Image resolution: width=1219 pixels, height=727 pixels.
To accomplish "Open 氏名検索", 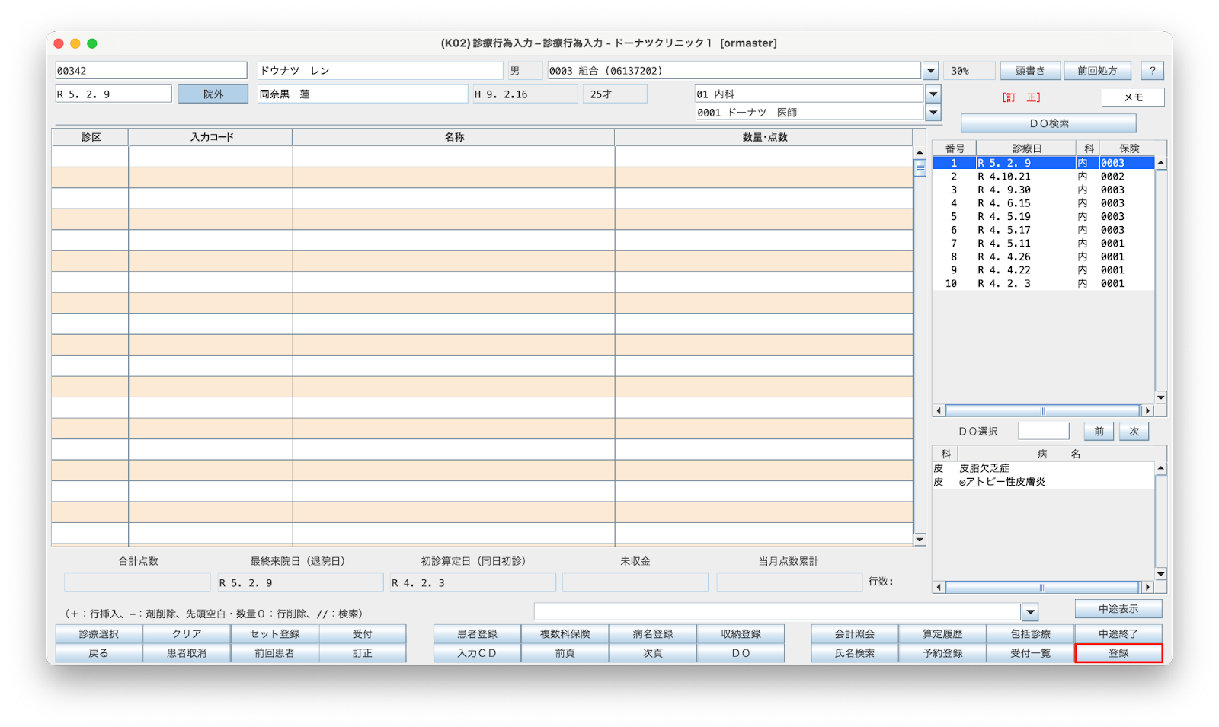I will tap(855, 653).
